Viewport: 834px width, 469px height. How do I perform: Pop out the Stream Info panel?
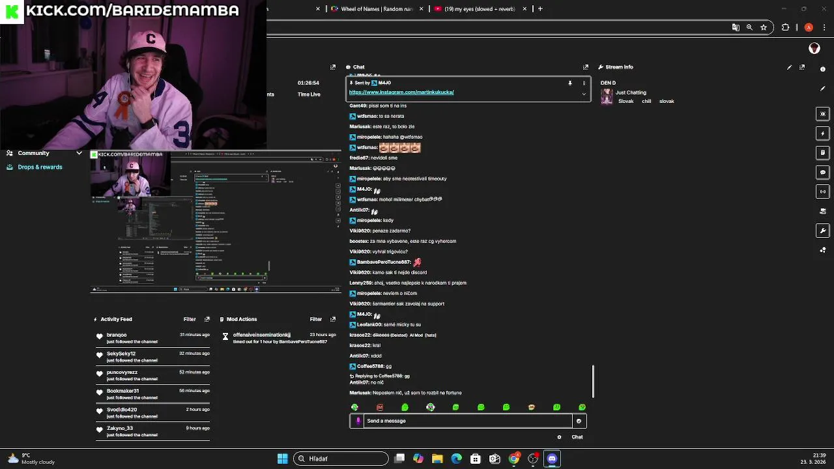pos(802,67)
